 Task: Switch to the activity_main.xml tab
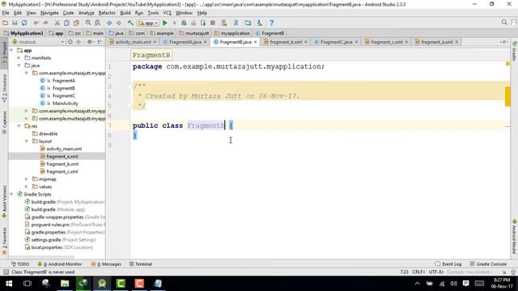133,42
